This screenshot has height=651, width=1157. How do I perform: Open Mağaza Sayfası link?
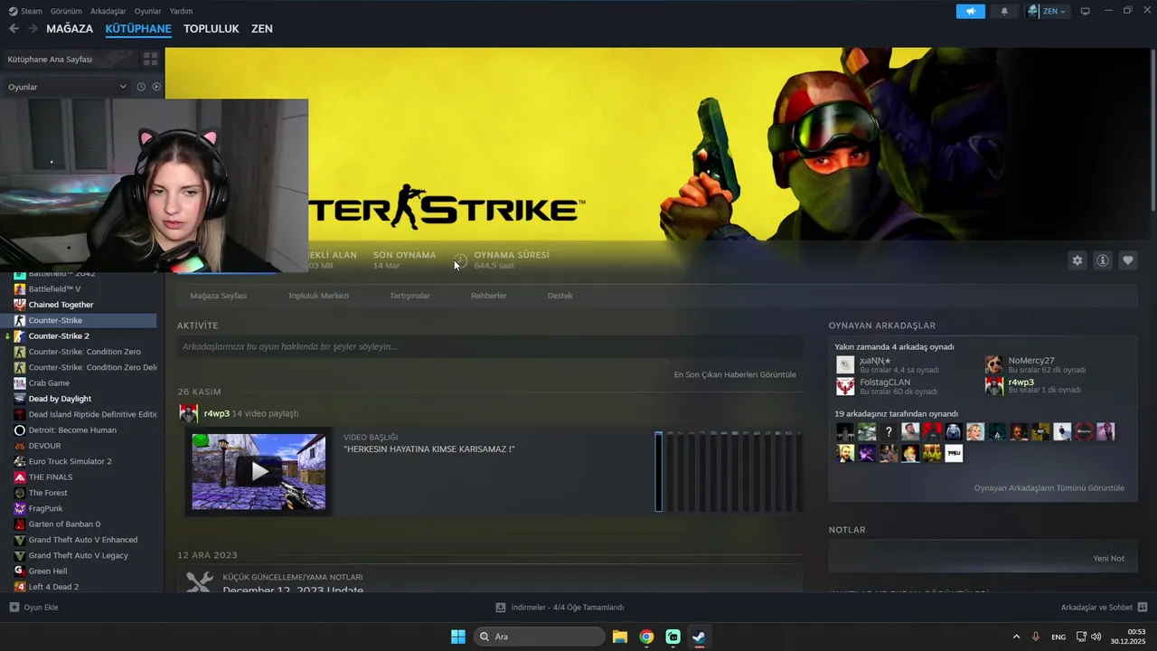tap(218, 296)
